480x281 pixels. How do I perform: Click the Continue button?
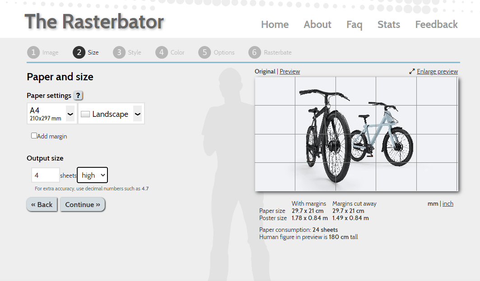coord(82,204)
